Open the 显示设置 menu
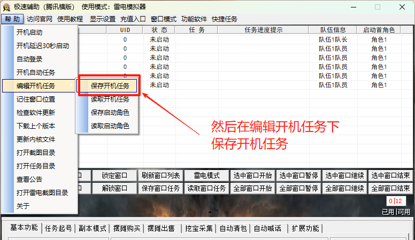415x240 pixels. (x=102, y=19)
